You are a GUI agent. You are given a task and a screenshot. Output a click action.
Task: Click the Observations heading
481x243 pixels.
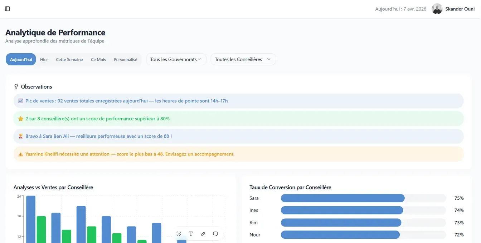[x=37, y=86]
